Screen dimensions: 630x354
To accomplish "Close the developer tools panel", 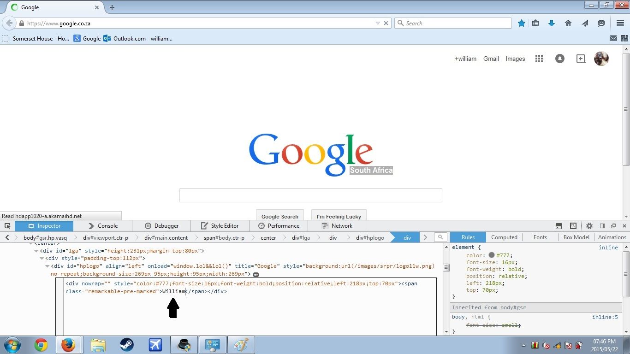I will (x=624, y=226).
